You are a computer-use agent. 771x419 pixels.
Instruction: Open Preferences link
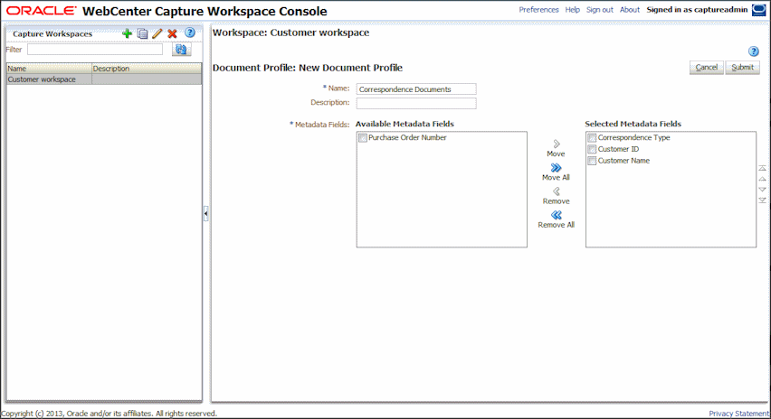(x=538, y=10)
